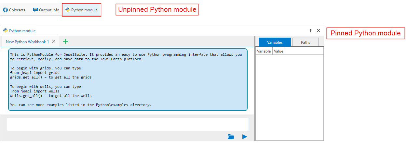The height and width of the screenshot is (144, 408).
Task: Click the "Unpinned Python module" annotation label
Action: pyautogui.click(x=157, y=10)
